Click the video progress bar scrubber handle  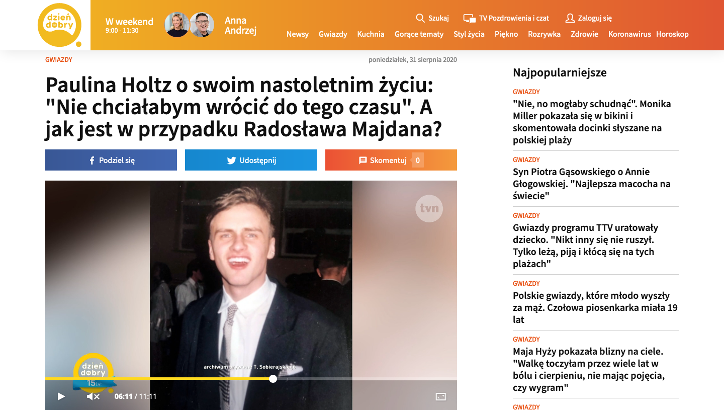point(273,379)
